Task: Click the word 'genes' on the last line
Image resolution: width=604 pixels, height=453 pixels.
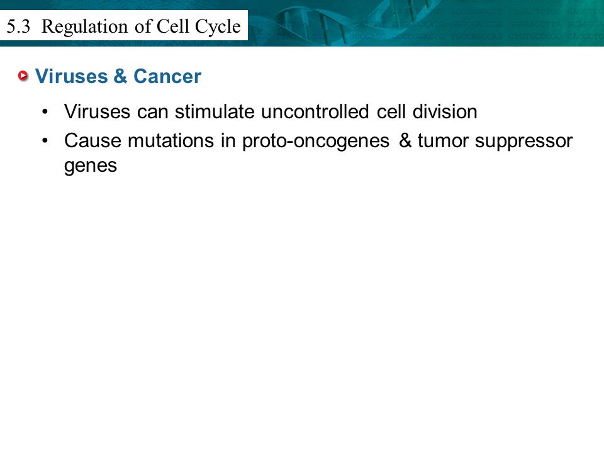Action: [91, 166]
